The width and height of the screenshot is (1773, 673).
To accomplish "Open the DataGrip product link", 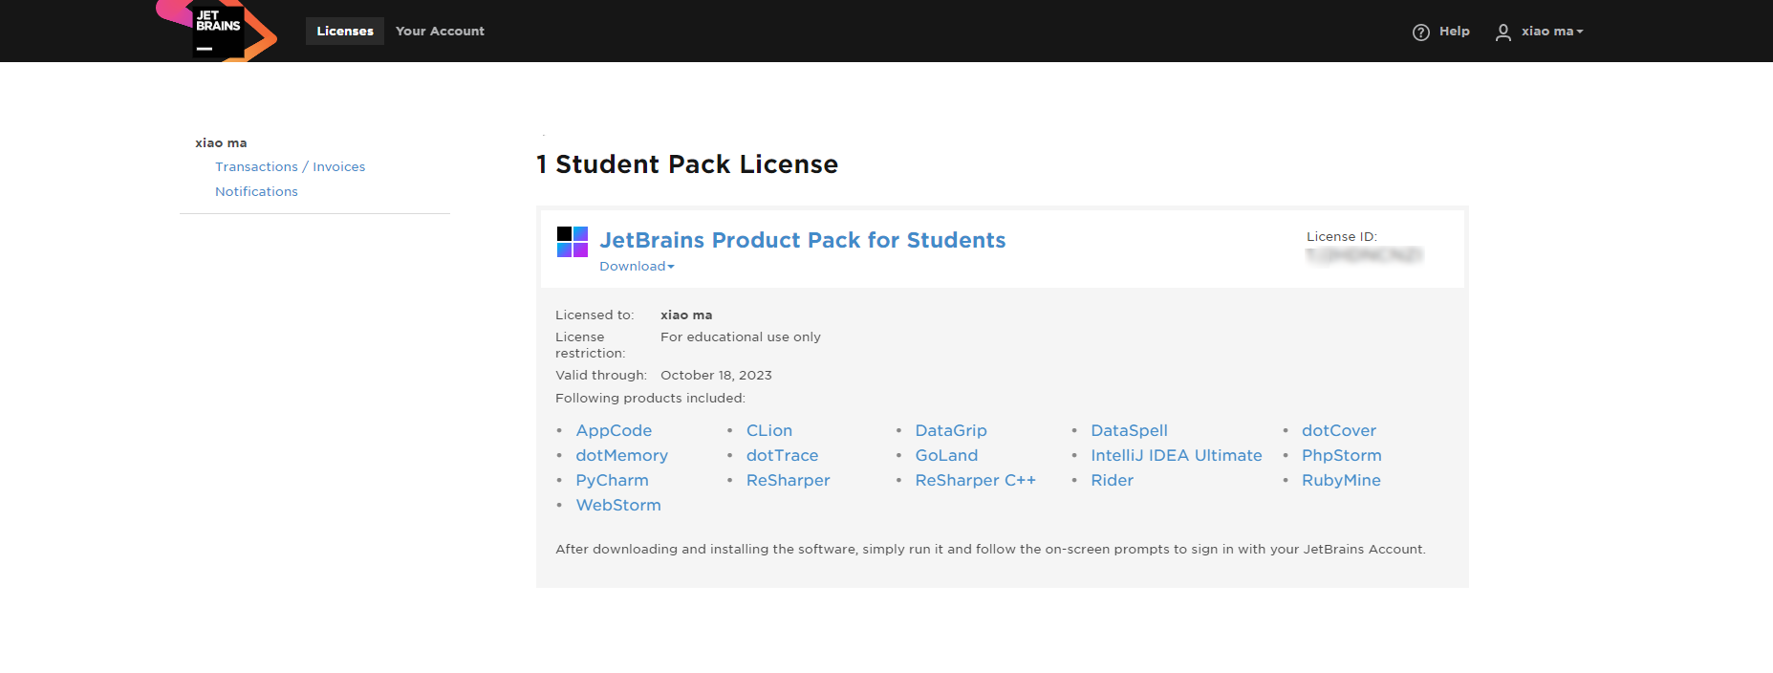I will 951,430.
